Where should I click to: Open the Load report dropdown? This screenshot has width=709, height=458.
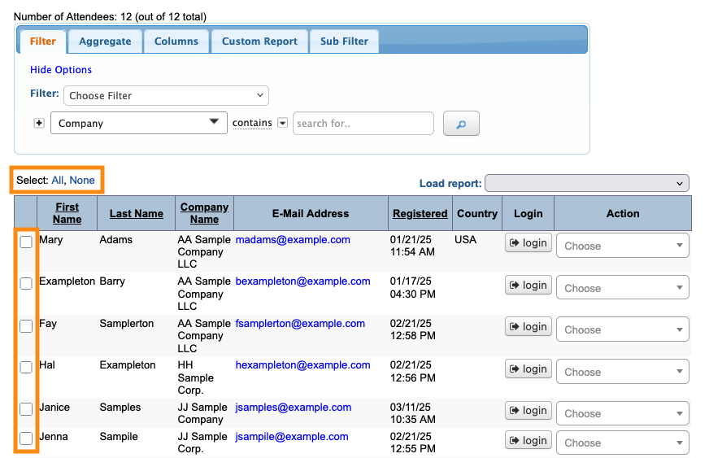[586, 184]
